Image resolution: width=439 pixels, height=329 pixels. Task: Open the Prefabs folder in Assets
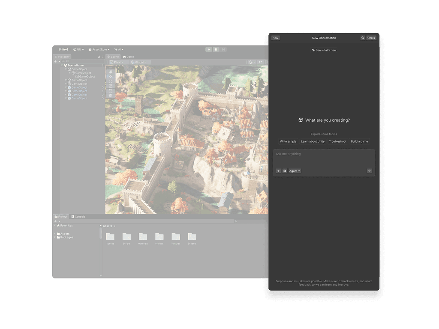pyautogui.click(x=159, y=239)
